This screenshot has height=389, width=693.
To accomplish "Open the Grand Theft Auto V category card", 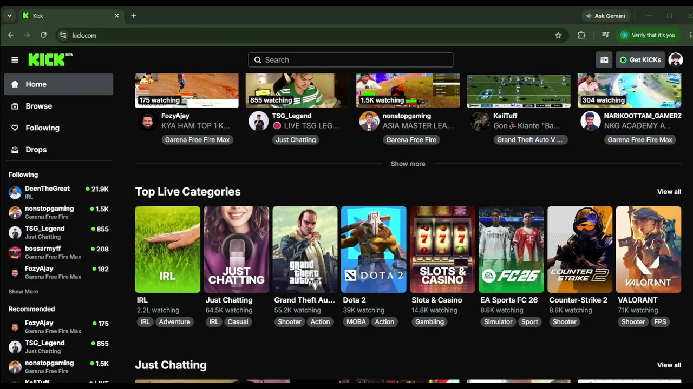I will (305, 250).
